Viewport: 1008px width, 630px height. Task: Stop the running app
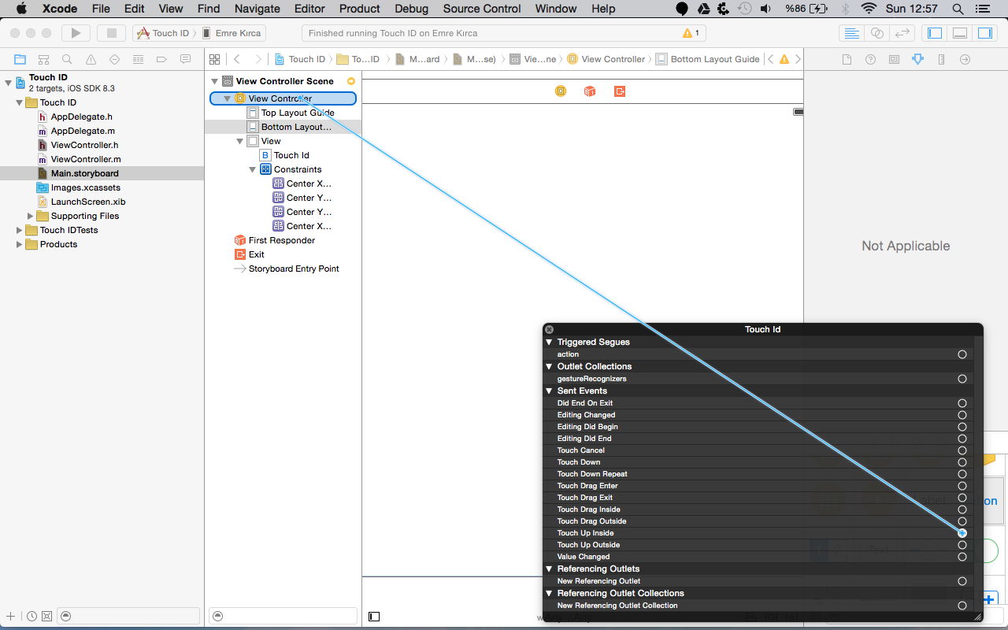coord(111,33)
